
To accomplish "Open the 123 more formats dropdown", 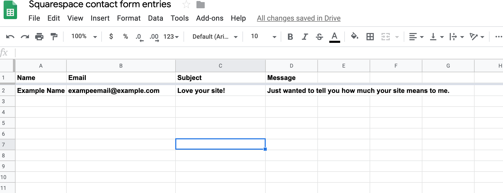I will 171,37.
